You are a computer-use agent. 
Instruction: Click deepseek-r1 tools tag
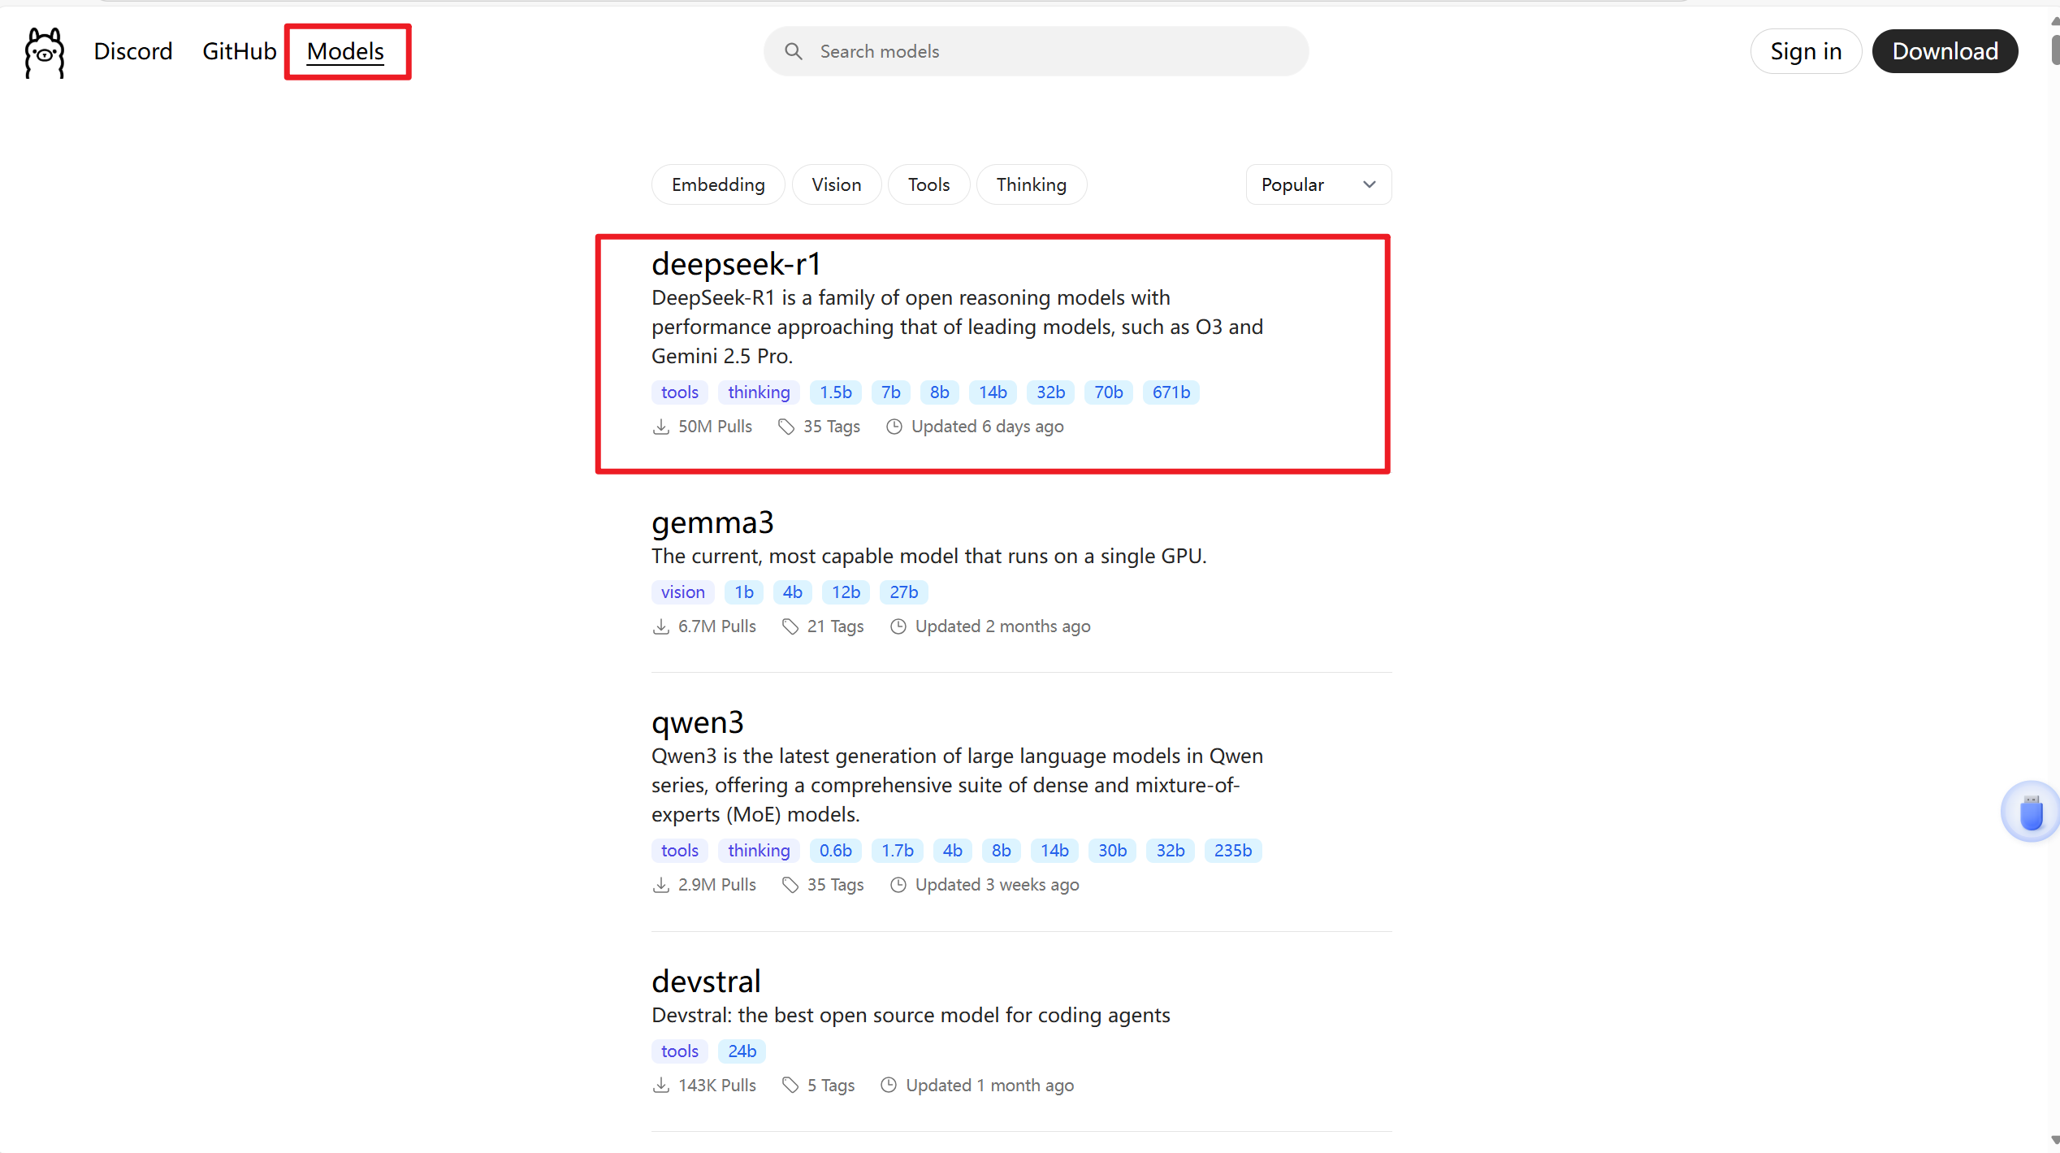click(x=680, y=392)
